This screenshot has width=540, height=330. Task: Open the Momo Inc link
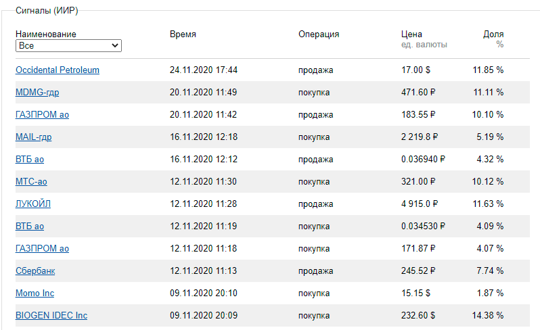35,293
